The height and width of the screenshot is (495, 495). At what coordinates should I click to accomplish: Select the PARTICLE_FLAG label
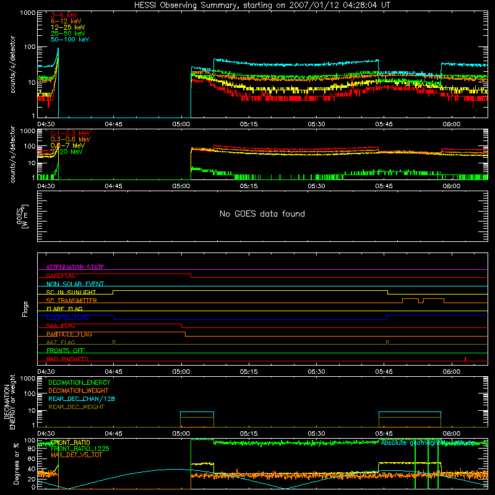click(69, 334)
